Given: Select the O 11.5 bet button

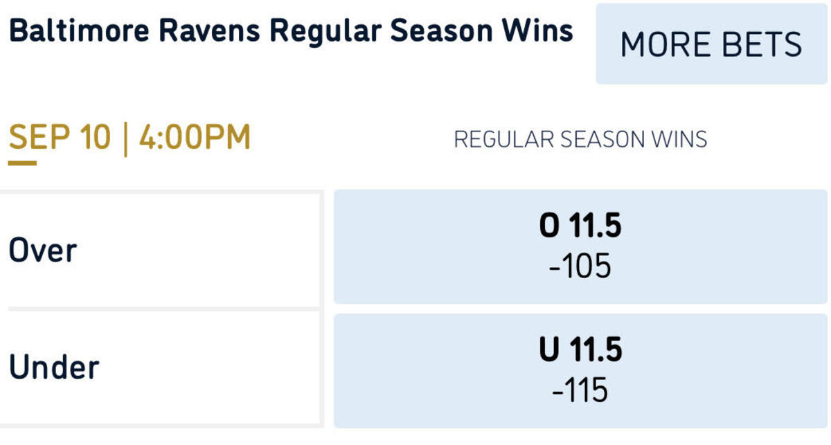Looking at the screenshot, I should (580, 246).
